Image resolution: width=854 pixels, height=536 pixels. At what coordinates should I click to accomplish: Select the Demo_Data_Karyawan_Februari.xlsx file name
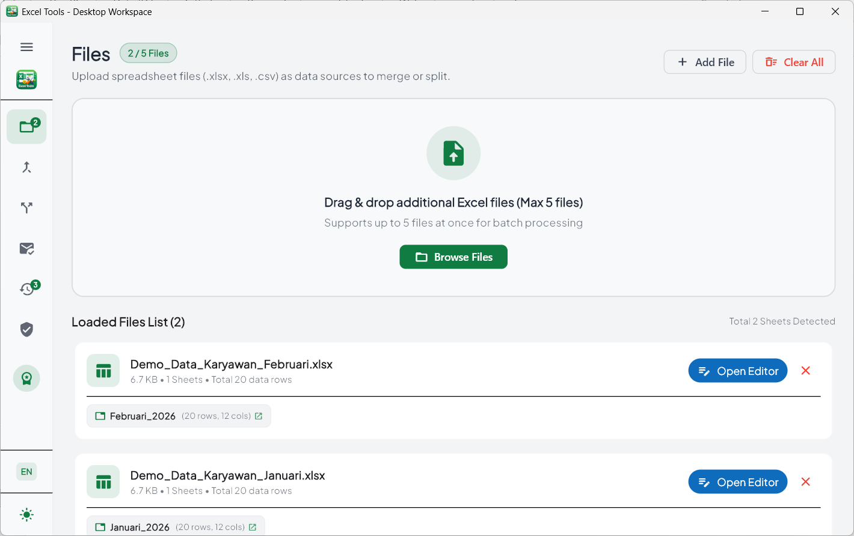[x=232, y=364]
